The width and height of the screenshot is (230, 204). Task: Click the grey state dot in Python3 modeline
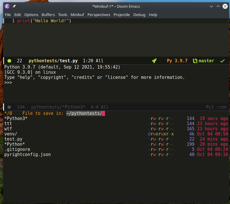(9, 107)
